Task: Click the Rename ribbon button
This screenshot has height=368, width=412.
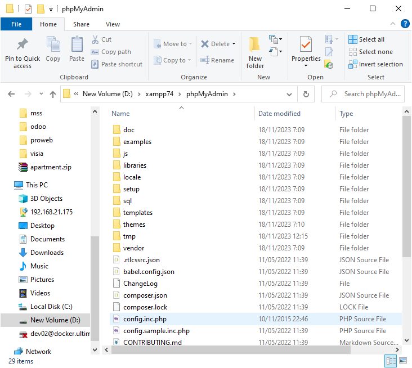Action: click(x=217, y=60)
